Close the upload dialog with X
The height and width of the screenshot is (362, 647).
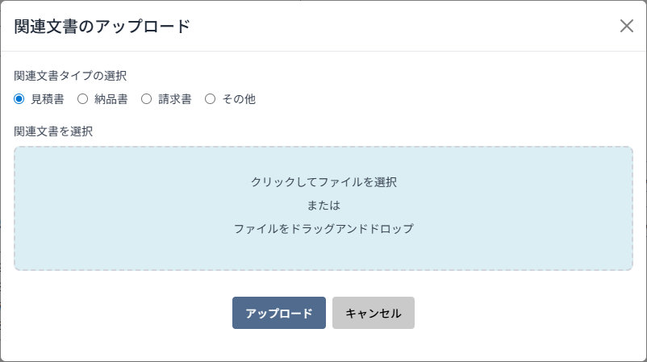click(627, 26)
